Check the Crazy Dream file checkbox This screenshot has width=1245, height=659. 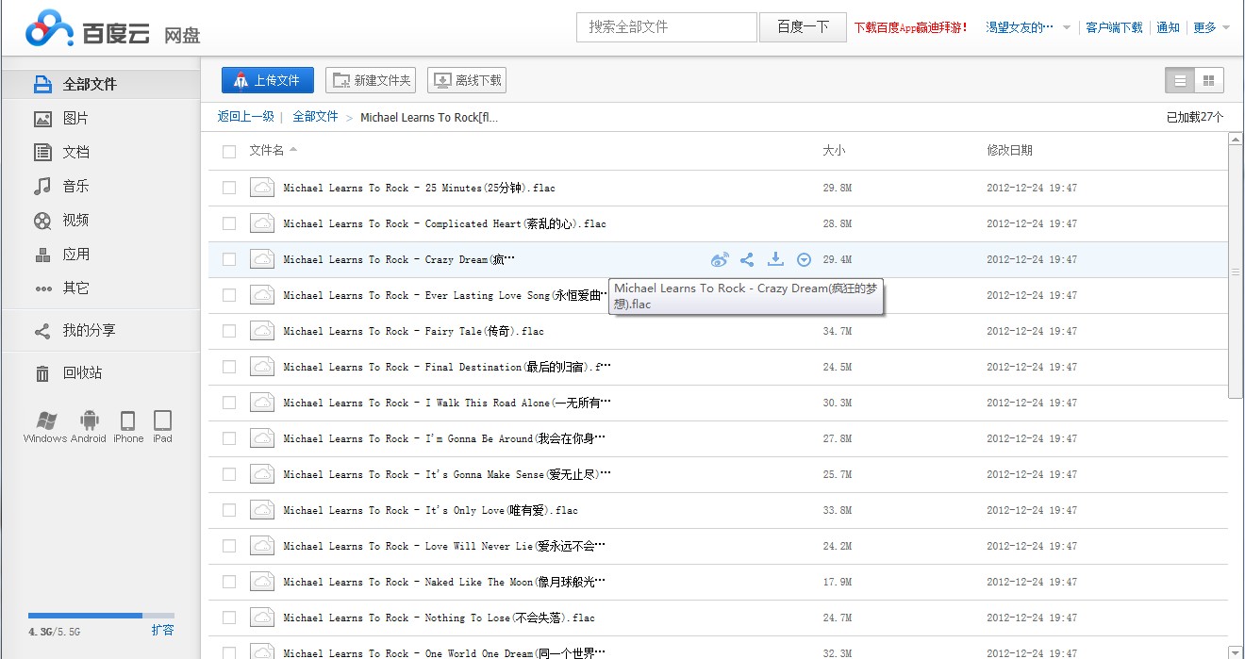pyautogui.click(x=229, y=259)
